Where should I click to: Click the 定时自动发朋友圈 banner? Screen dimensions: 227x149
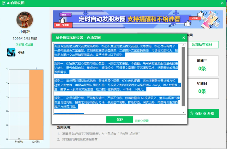[x=138, y=19]
